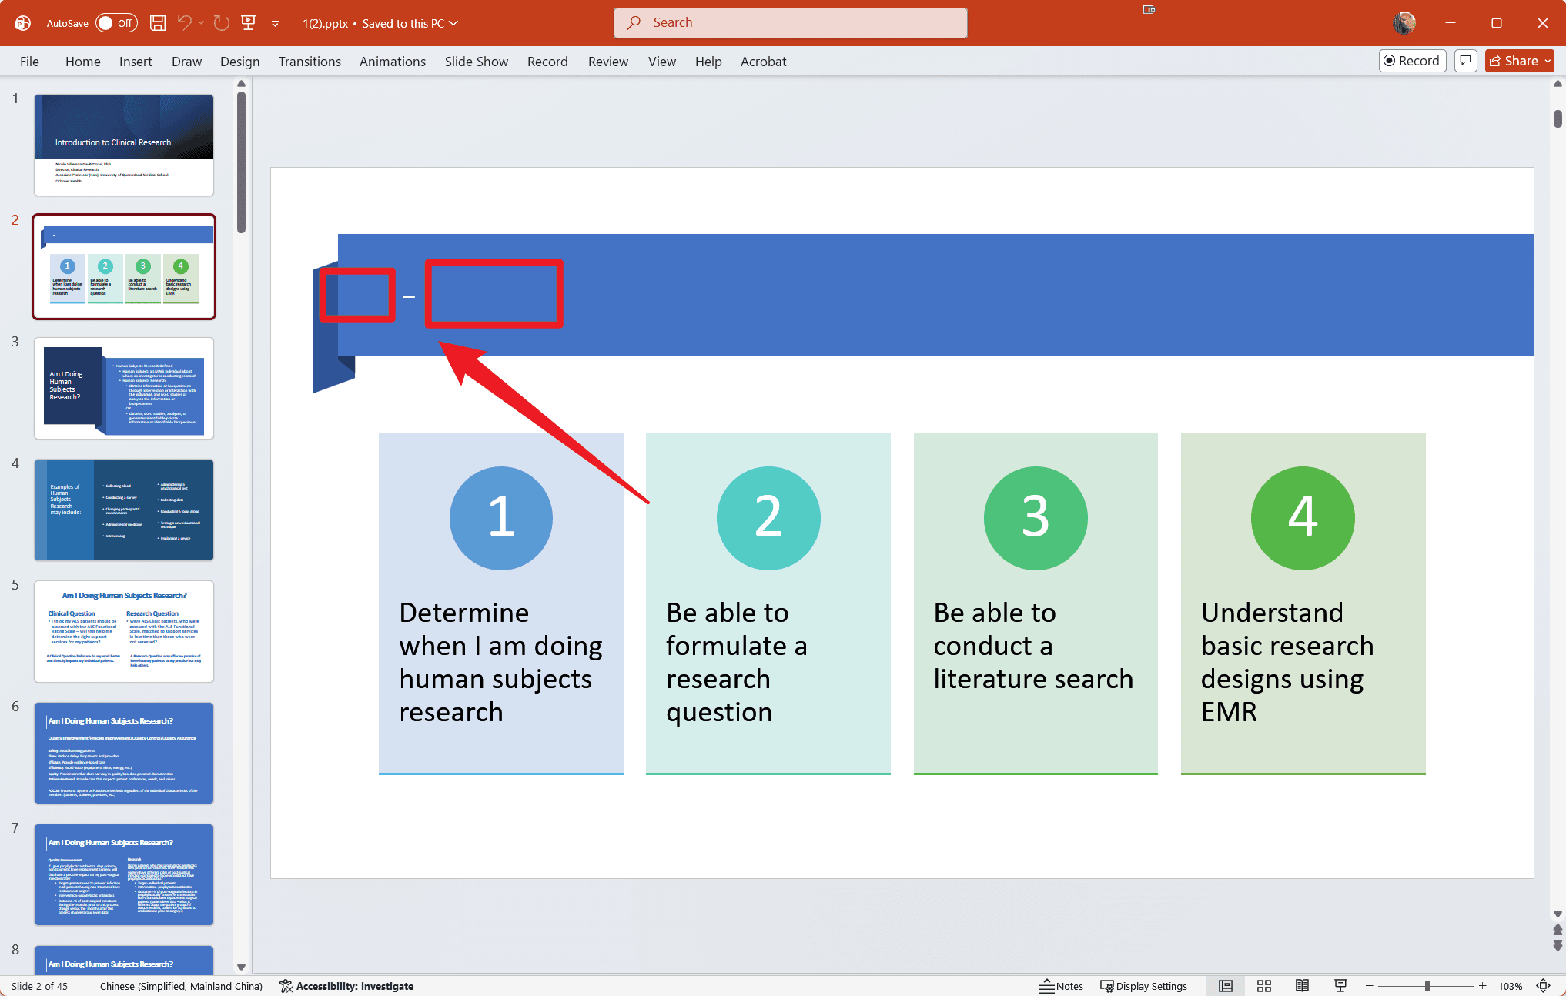The height and width of the screenshot is (996, 1566).
Task: Switch to the Insert tab
Action: [136, 62]
